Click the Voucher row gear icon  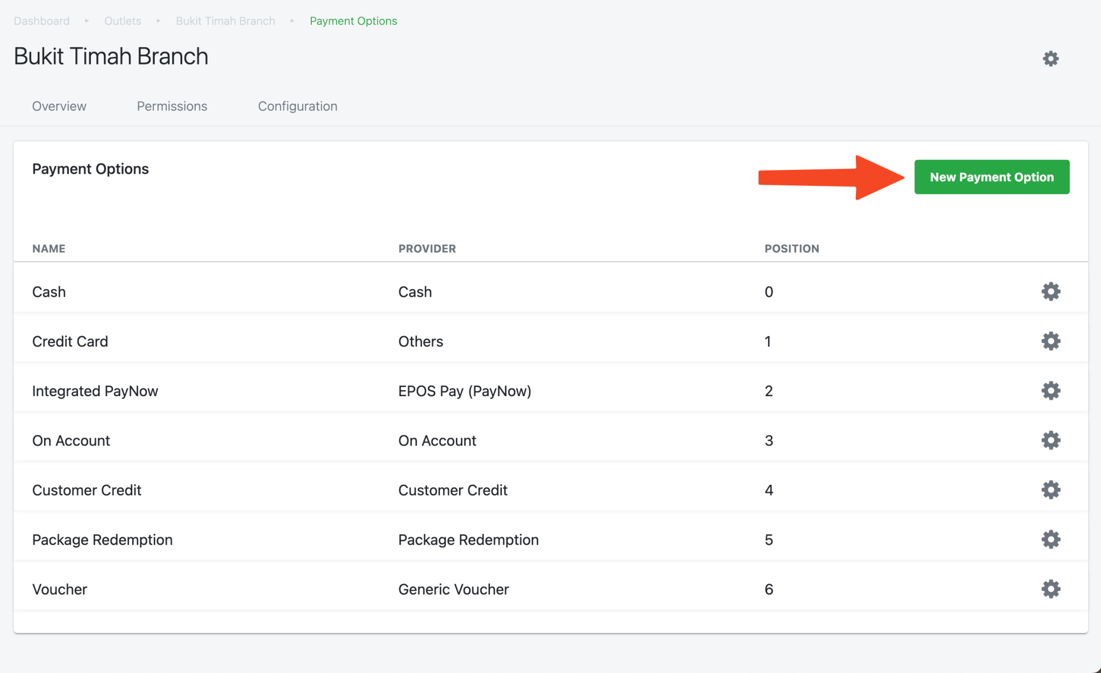1050,589
